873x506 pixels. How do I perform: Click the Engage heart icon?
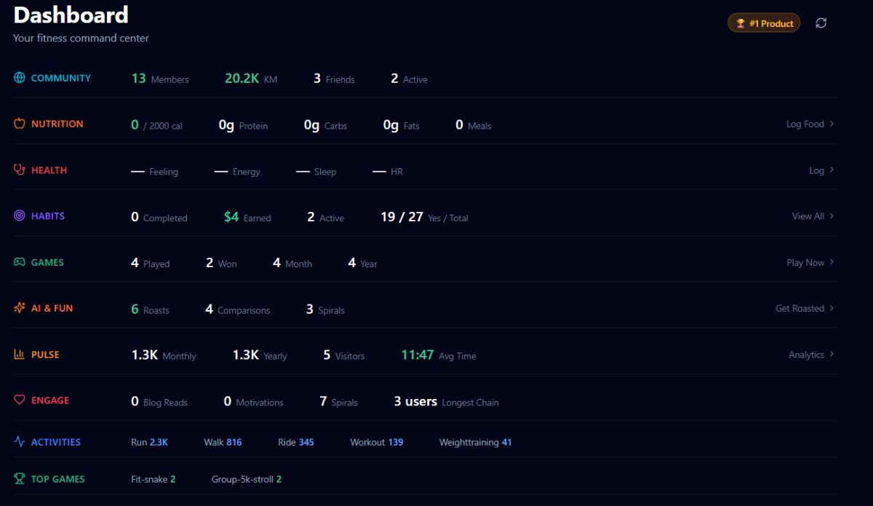click(20, 400)
